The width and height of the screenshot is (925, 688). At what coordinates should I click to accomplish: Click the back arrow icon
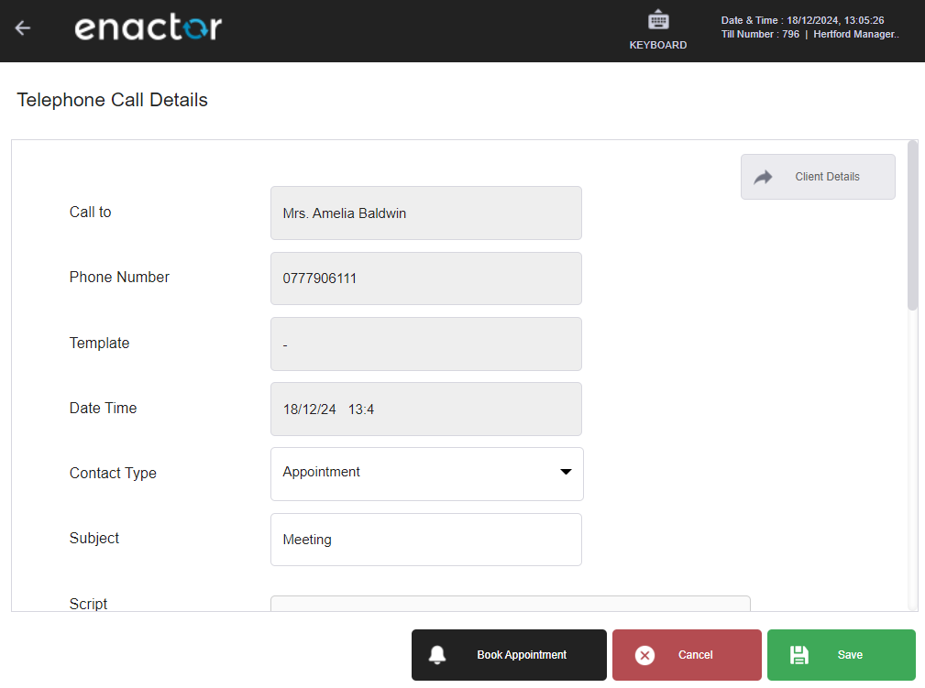pos(22,27)
